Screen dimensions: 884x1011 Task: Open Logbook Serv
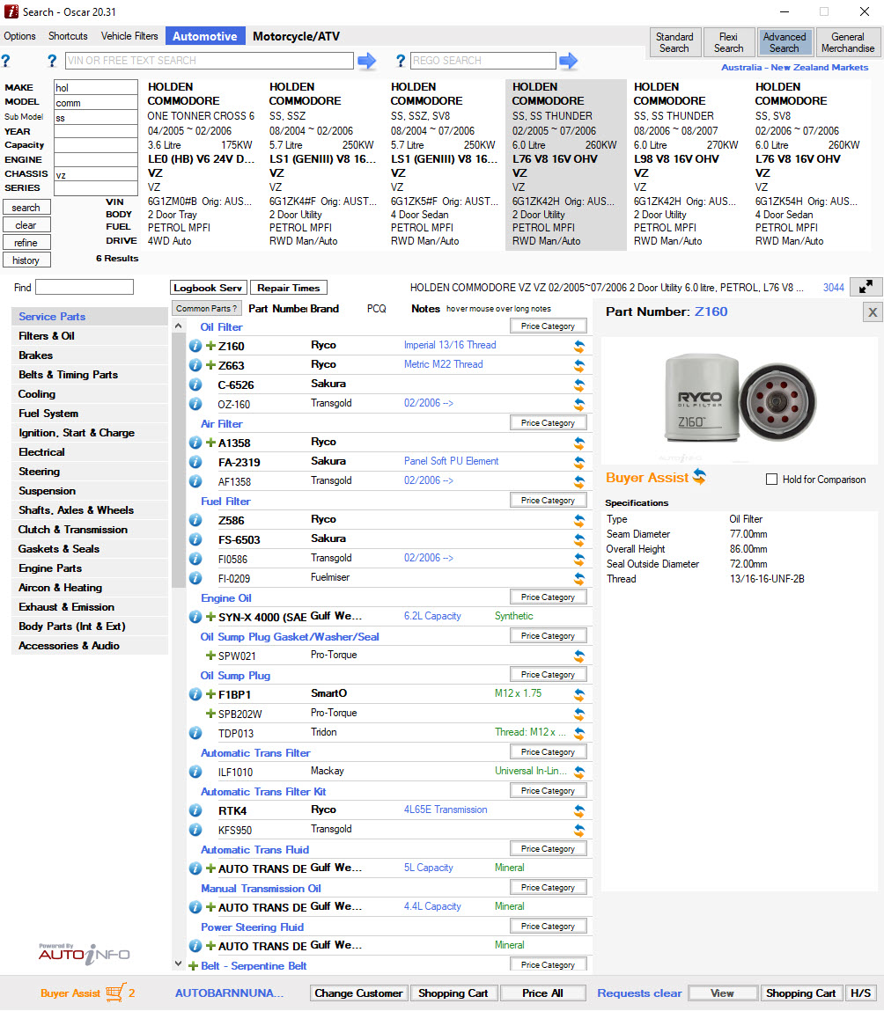pos(208,288)
